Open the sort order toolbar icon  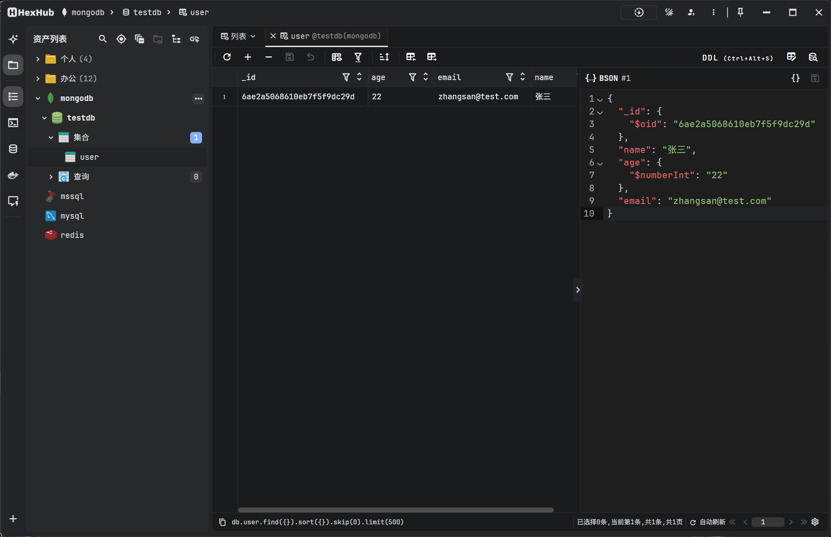pos(384,57)
